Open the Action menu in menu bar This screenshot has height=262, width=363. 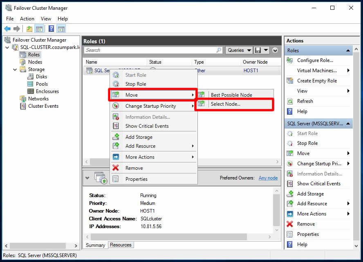[x=27, y=19]
